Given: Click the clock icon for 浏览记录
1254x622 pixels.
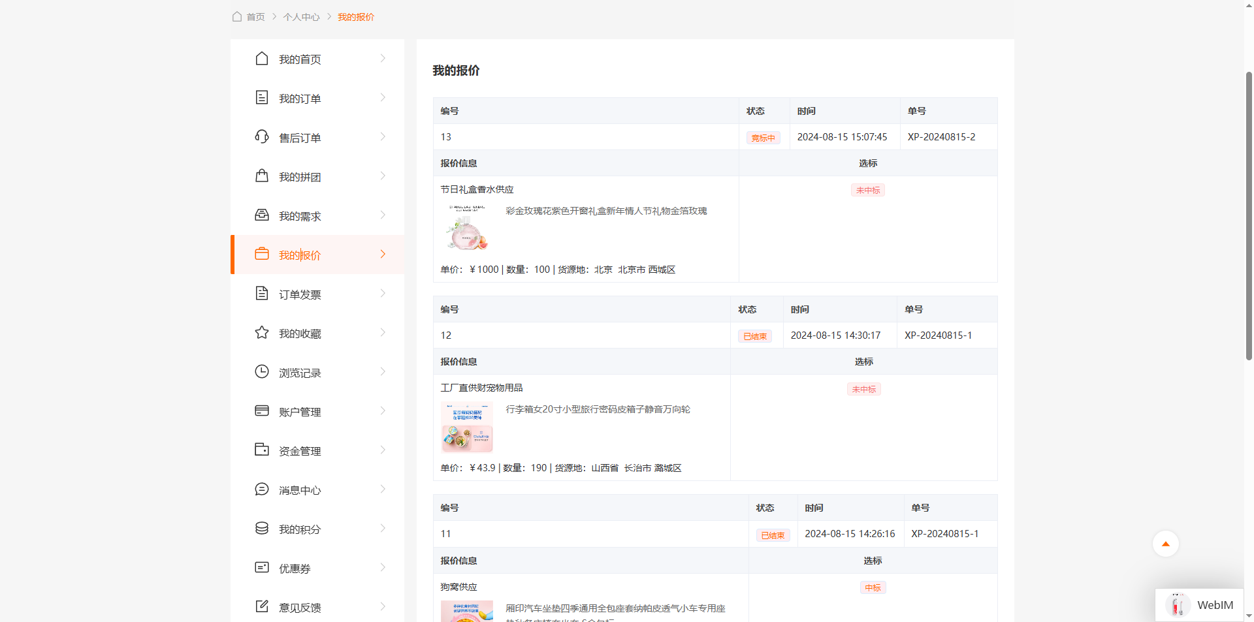Looking at the screenshot, I should [x=262, y=372].
